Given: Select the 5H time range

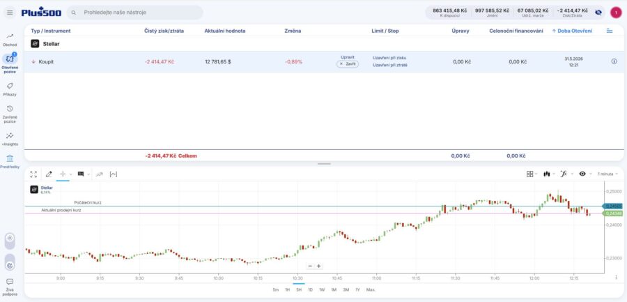Looking at the screenshot, I should 299,289.
